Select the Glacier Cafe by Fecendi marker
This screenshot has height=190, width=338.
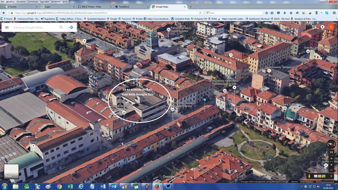point(308,51)
